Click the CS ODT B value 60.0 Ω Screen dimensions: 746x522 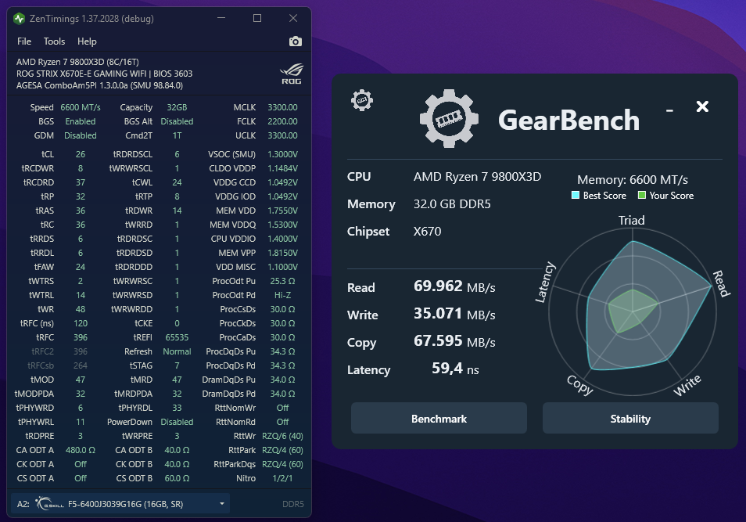coord(177,478)
